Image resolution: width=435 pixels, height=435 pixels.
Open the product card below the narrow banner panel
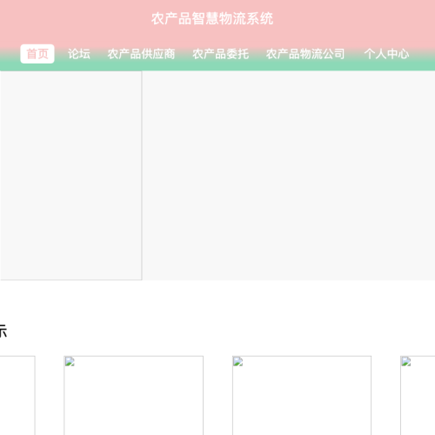tap(133, 396)
